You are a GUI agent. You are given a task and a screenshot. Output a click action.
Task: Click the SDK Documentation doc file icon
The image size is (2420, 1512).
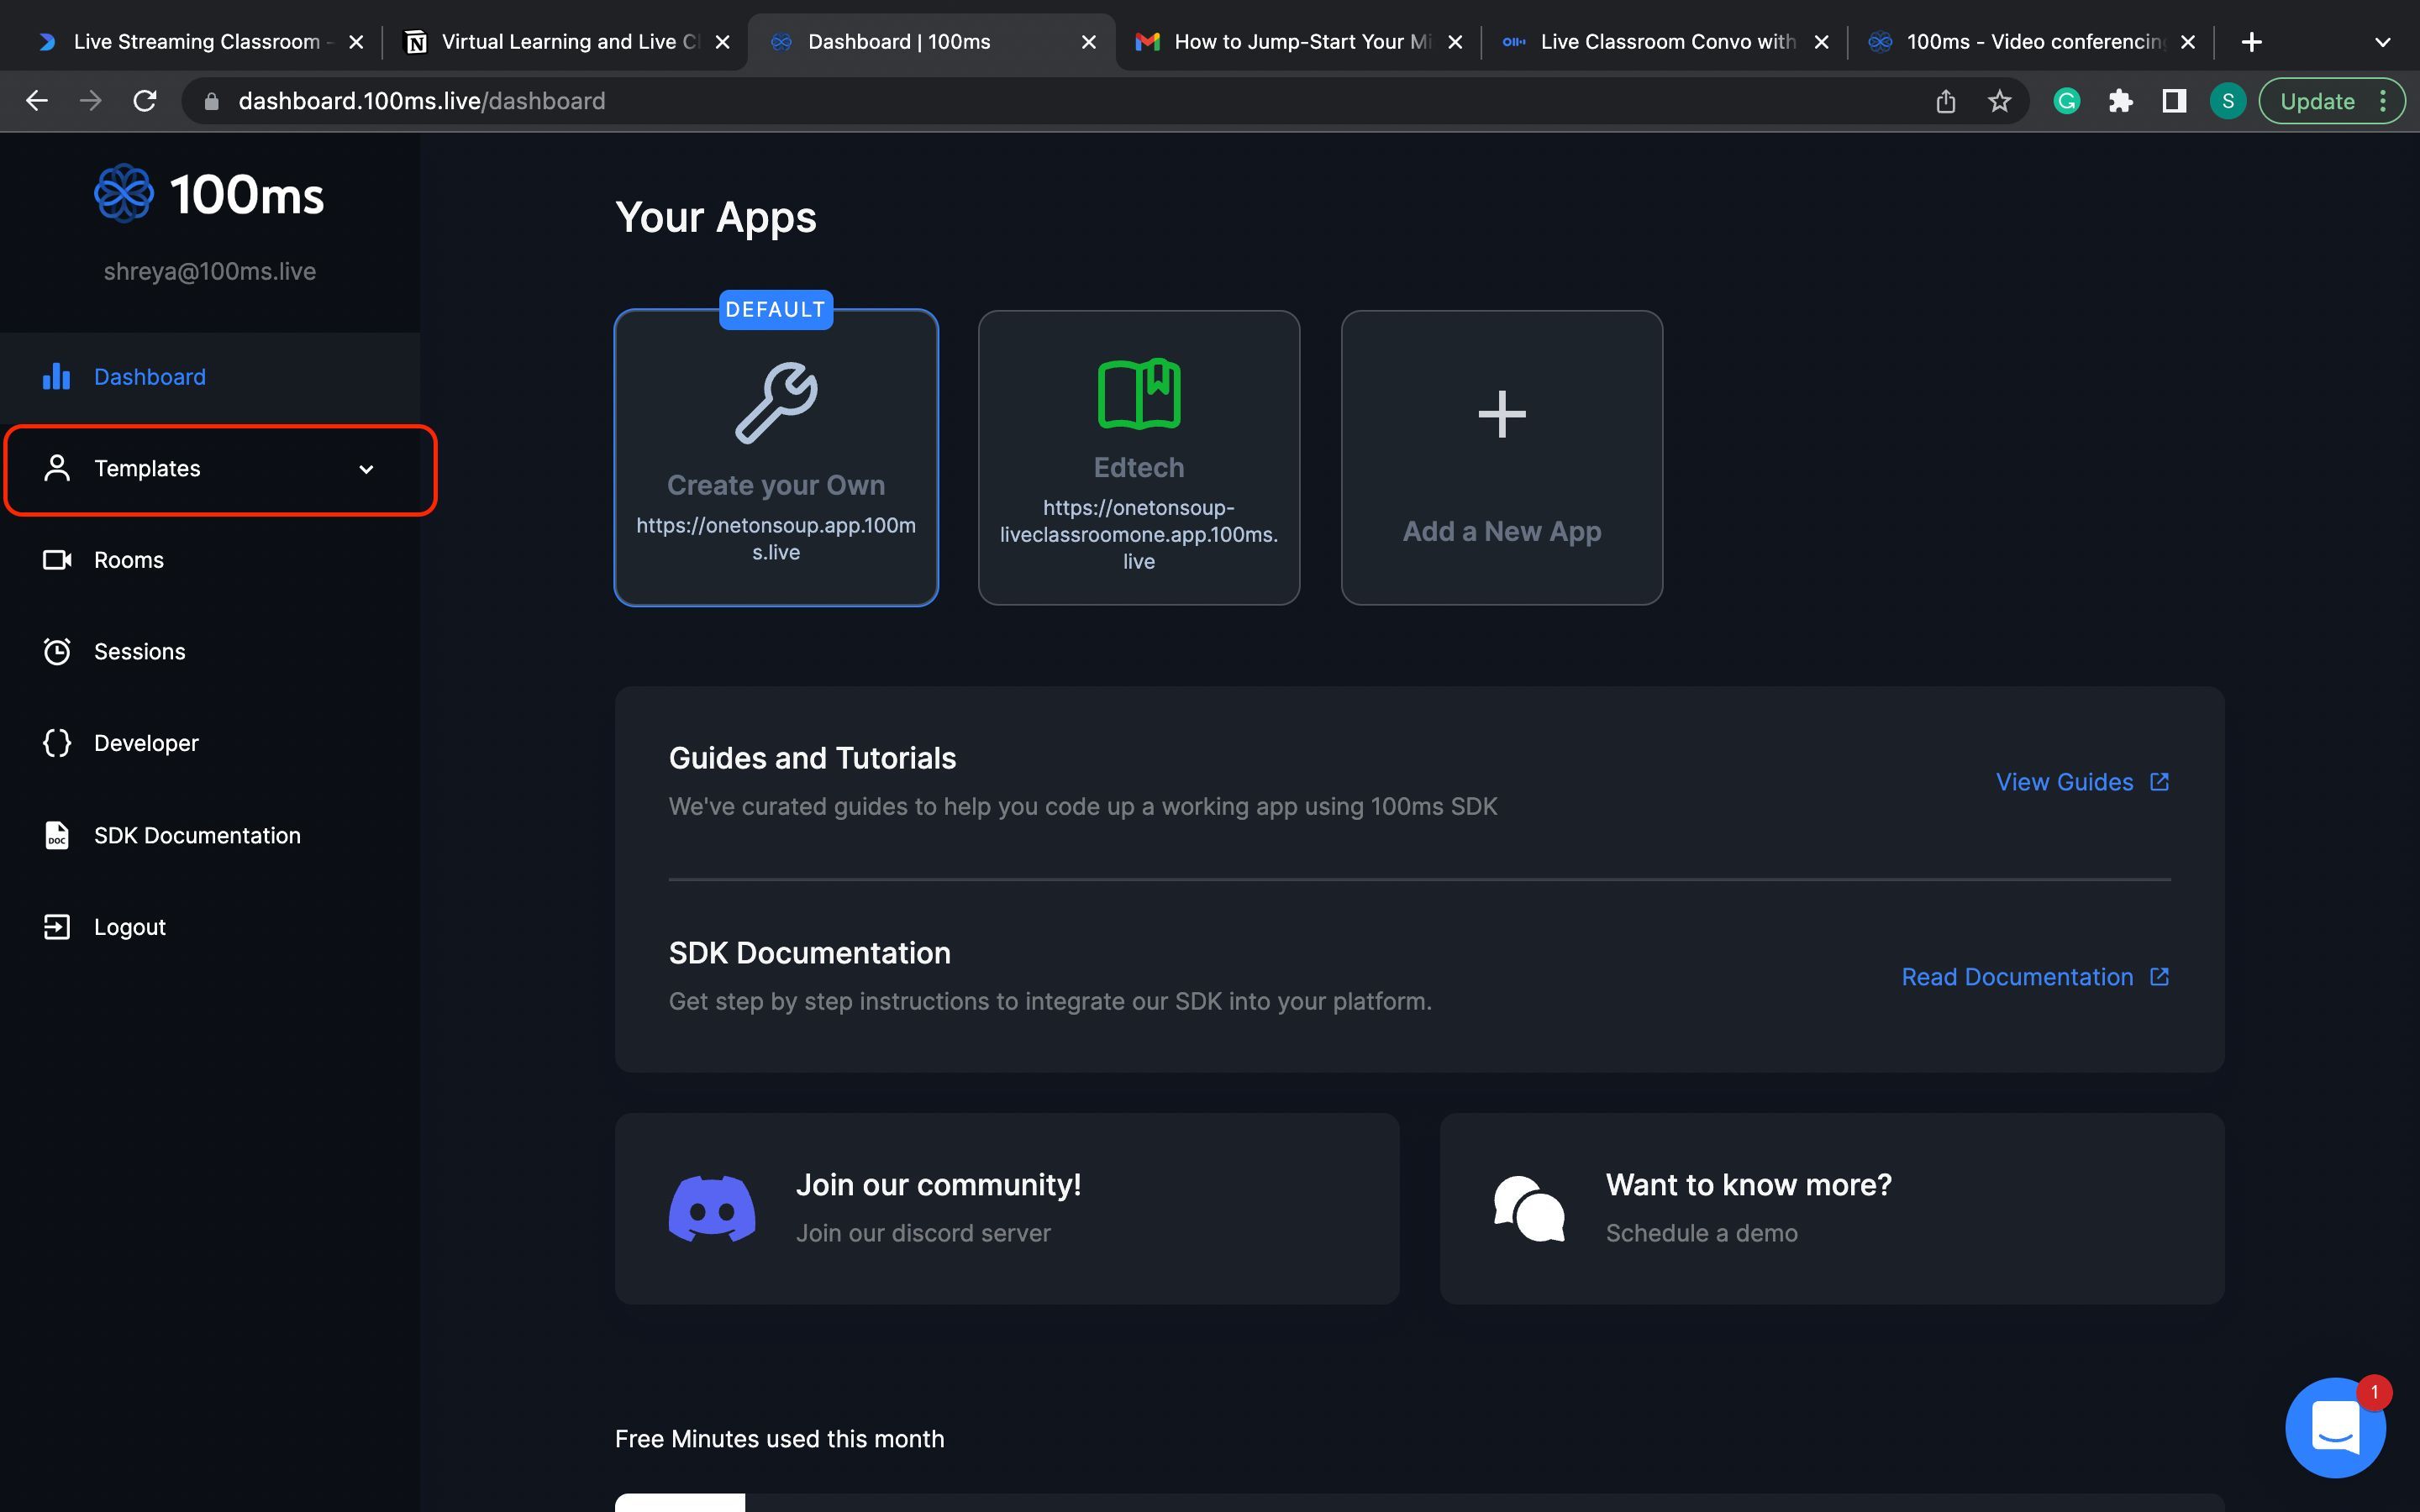[x=57, y=835]
